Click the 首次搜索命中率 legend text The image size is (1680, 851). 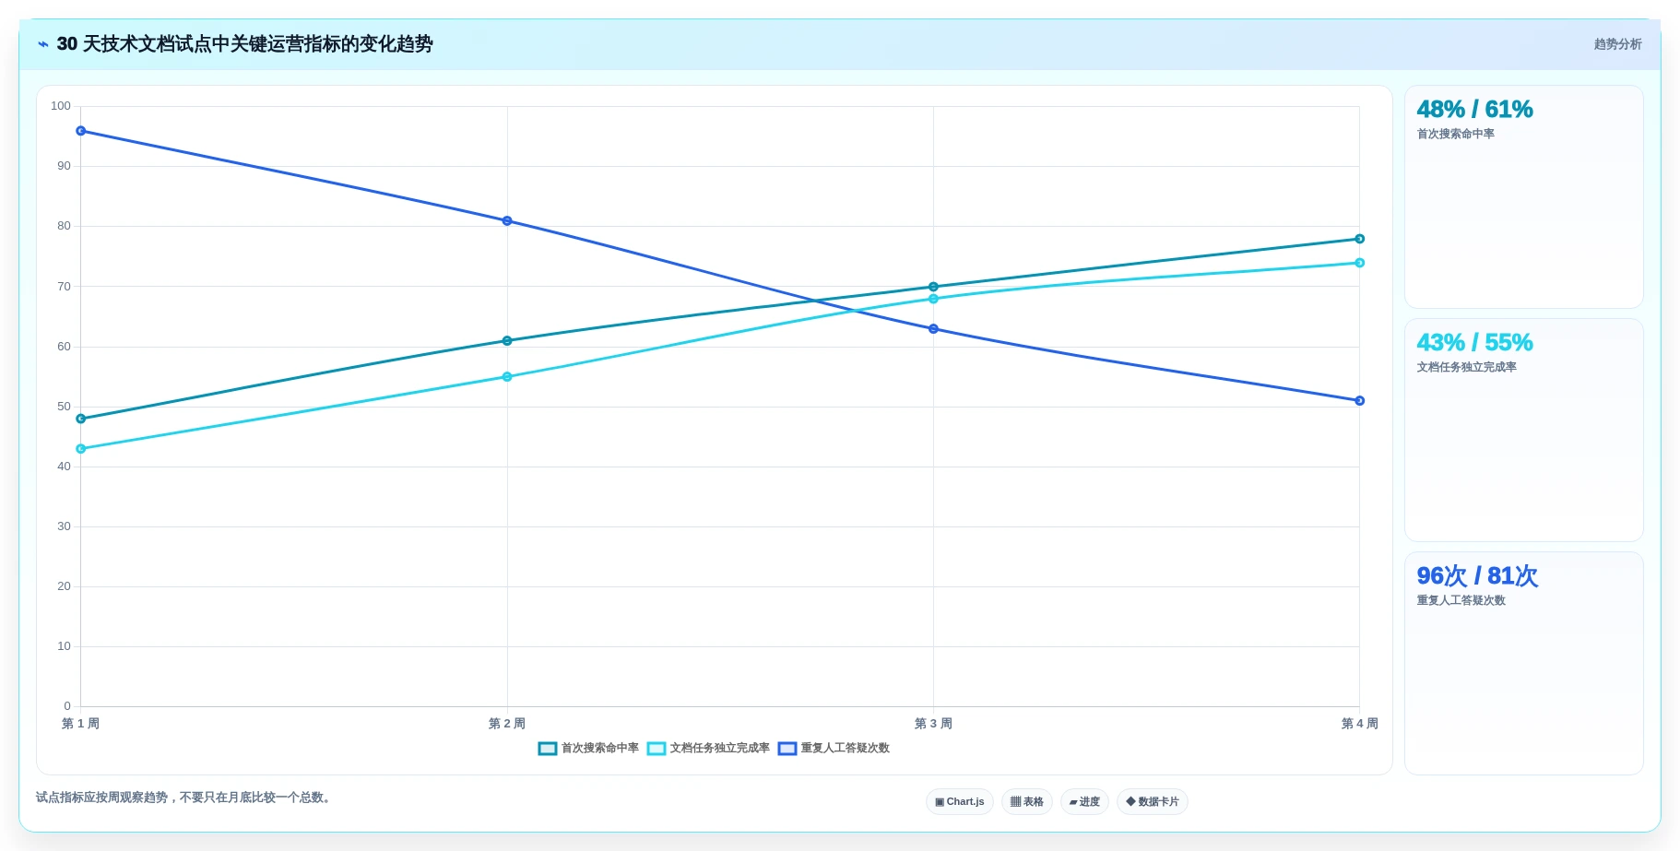[x=600, y=749]
